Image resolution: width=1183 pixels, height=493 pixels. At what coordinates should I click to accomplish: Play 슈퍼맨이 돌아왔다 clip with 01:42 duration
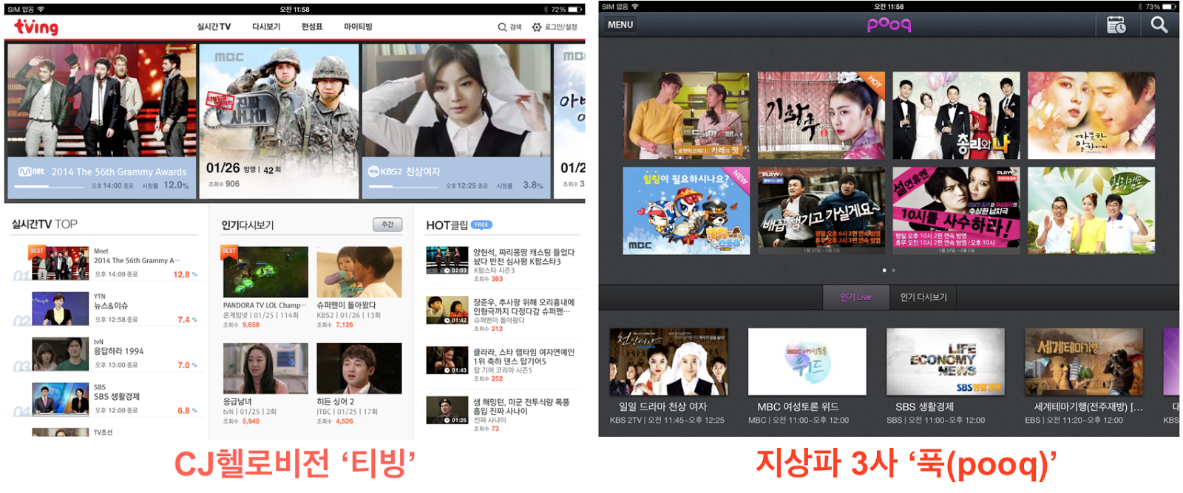pos(447,310)
